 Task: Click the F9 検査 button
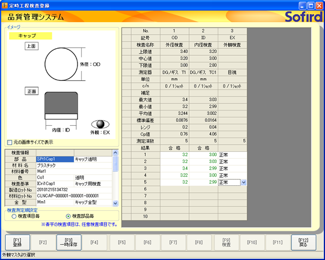(226, 242)
